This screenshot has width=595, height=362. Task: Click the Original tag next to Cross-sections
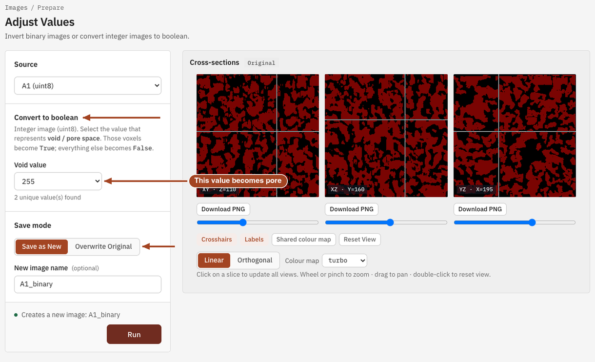click(261, 63)
